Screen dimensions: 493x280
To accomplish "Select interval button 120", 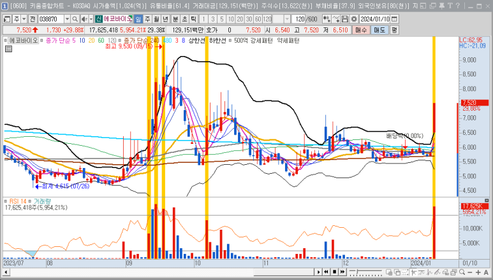I will [267, 19].
